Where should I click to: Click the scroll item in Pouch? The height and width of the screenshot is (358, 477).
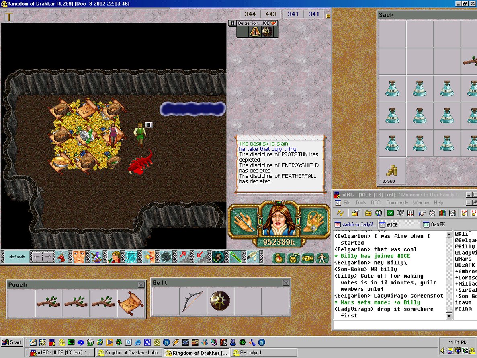[131, 302]
